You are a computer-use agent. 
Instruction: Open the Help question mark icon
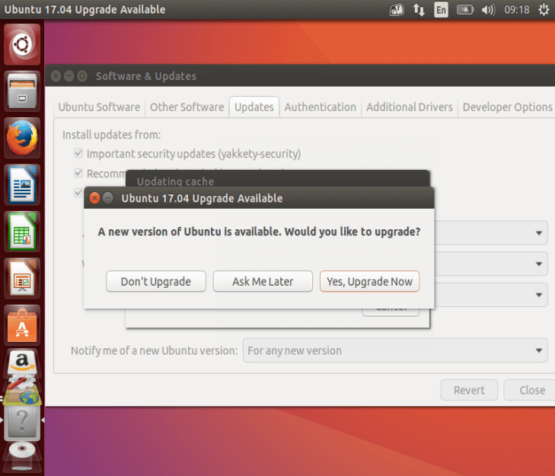[x=22, y=421]
